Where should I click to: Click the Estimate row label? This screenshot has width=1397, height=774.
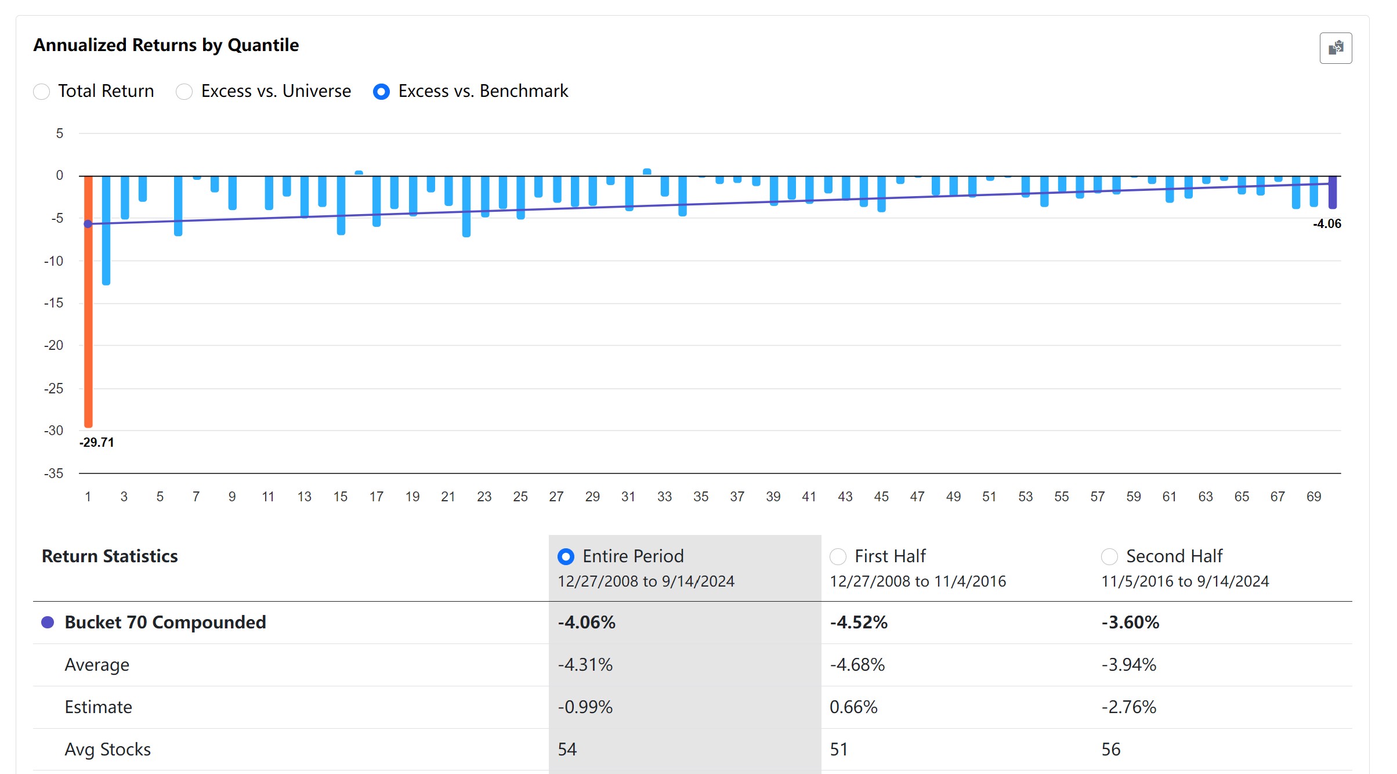(x=98, y=707)
